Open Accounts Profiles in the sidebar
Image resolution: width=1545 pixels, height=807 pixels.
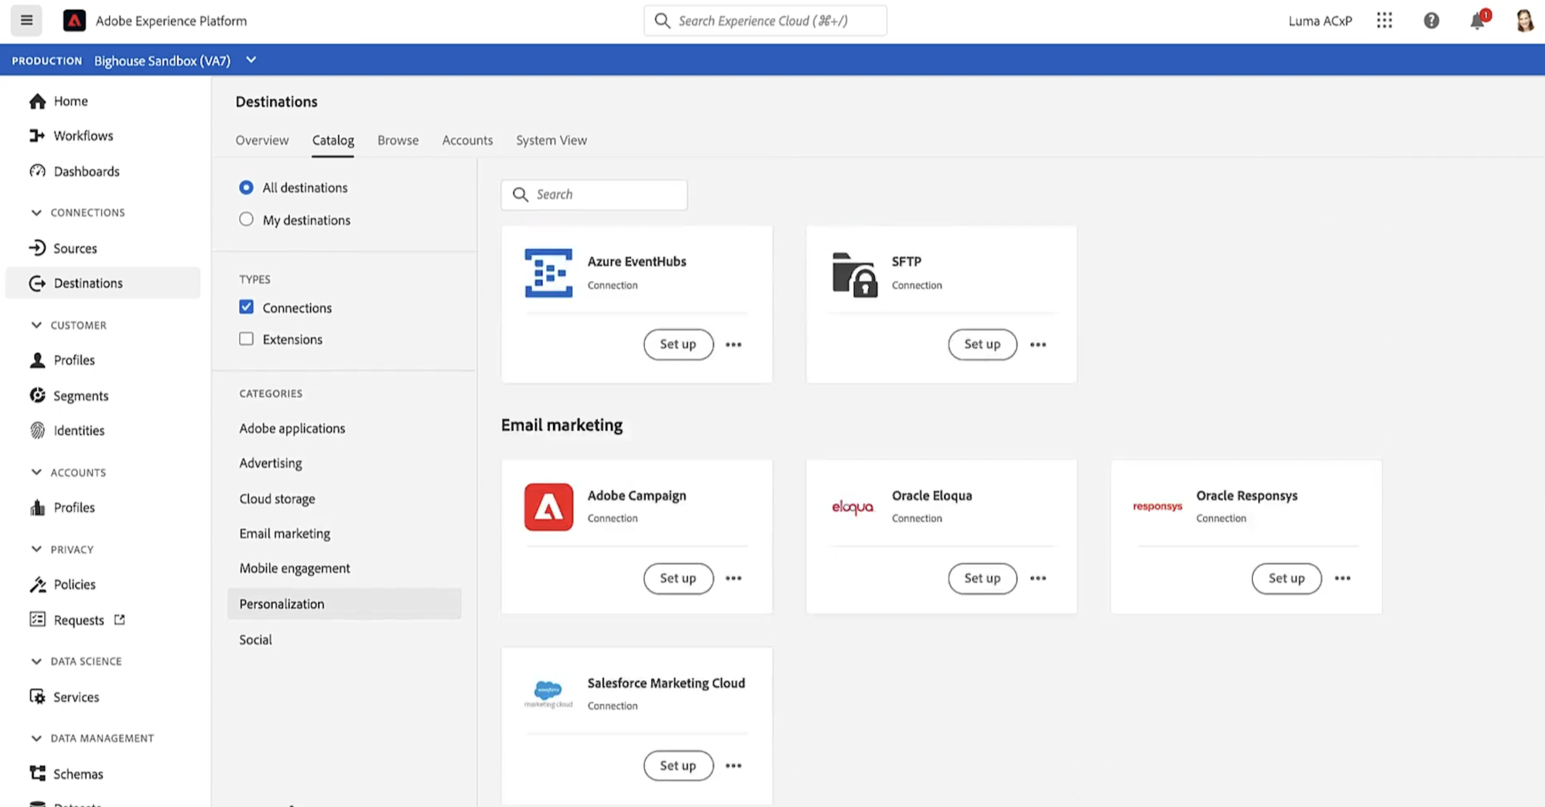click(x=62, y=507)
